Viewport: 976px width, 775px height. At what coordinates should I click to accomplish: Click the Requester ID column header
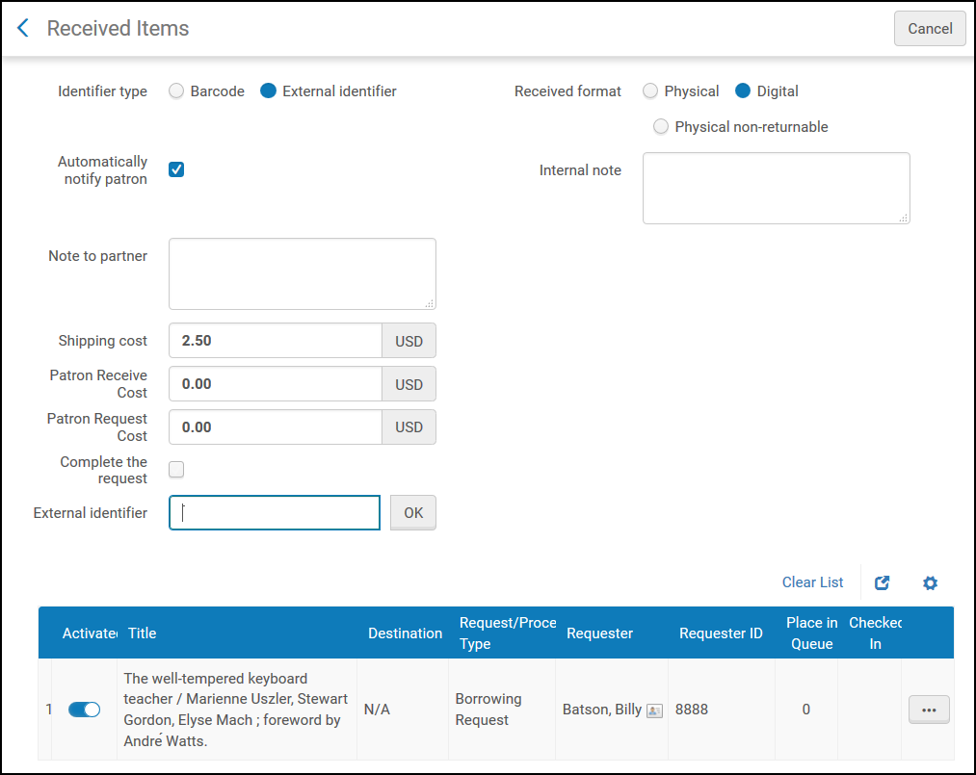pos(721,633)
